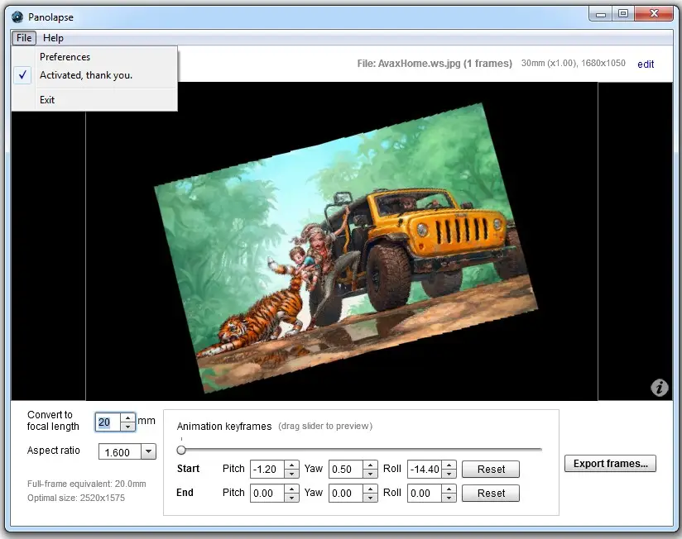Image resolution: width=682 pixels, height=539 pixels.
Task: Reset the Start keyframe values
Action: point(491,469)
